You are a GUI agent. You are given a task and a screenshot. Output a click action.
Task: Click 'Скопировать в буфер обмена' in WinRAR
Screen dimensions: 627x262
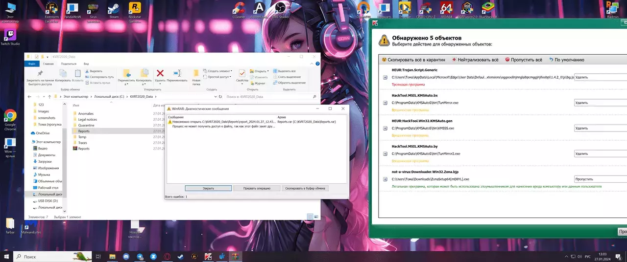[305, 188]
